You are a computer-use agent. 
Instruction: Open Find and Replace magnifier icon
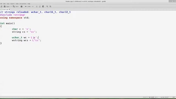click(x=50, y=7)
